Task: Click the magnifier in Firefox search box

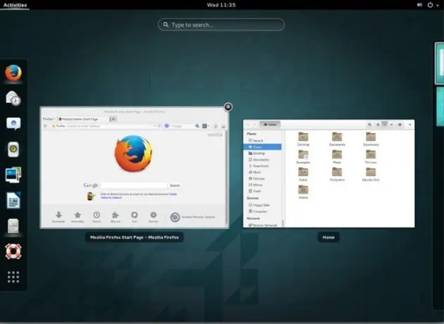Action: point(197,126)
